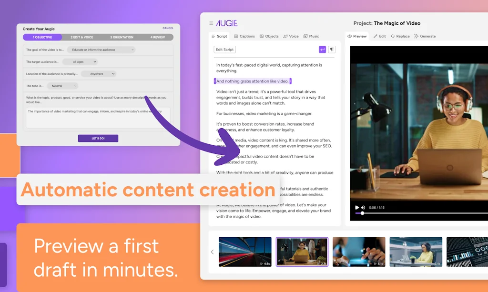Select the woman with laptop clip thumbnail
The image size is (488, 292).
[302, 252]
